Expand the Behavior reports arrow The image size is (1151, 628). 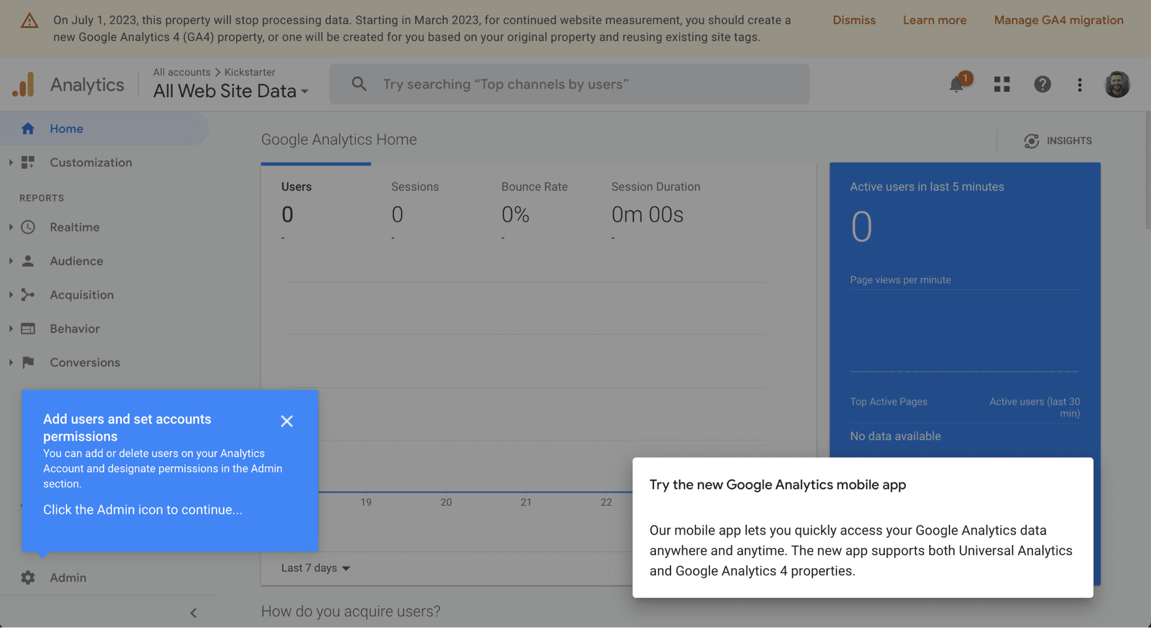pos(10,329)
